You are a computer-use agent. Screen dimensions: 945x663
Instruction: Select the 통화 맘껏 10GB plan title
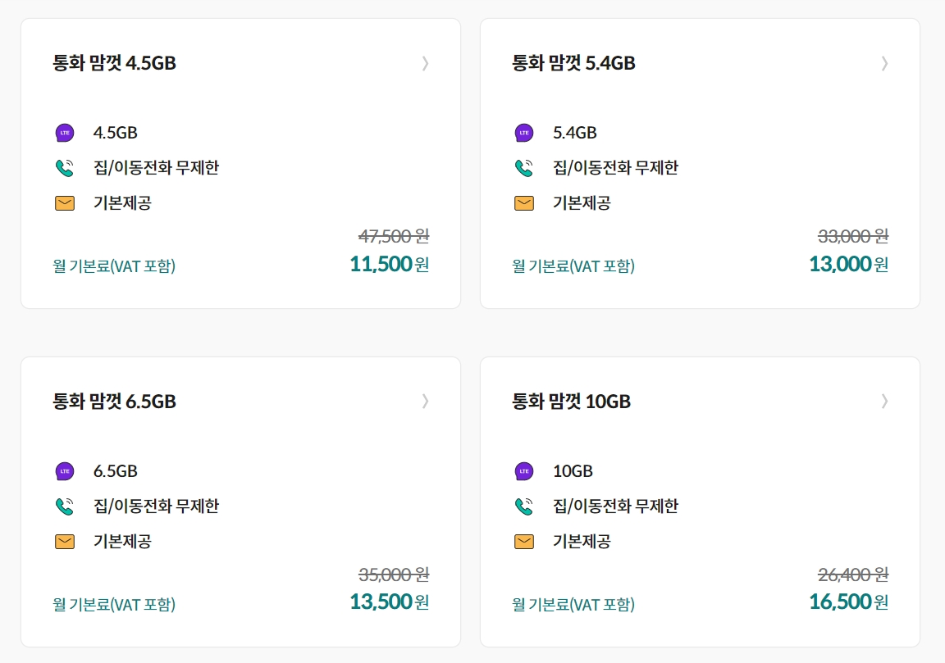(572, 402)
